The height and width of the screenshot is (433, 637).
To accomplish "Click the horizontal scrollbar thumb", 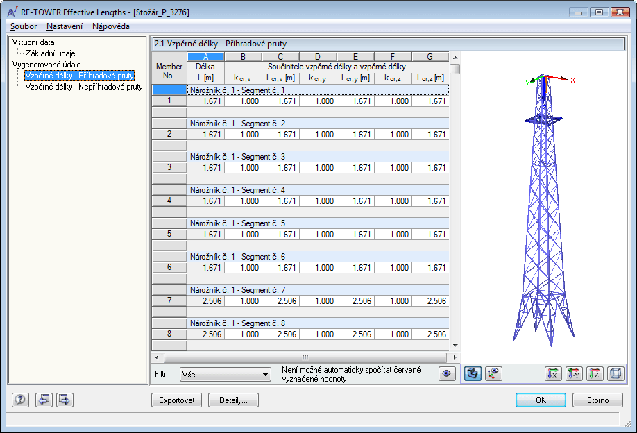I will pos(305,357).
